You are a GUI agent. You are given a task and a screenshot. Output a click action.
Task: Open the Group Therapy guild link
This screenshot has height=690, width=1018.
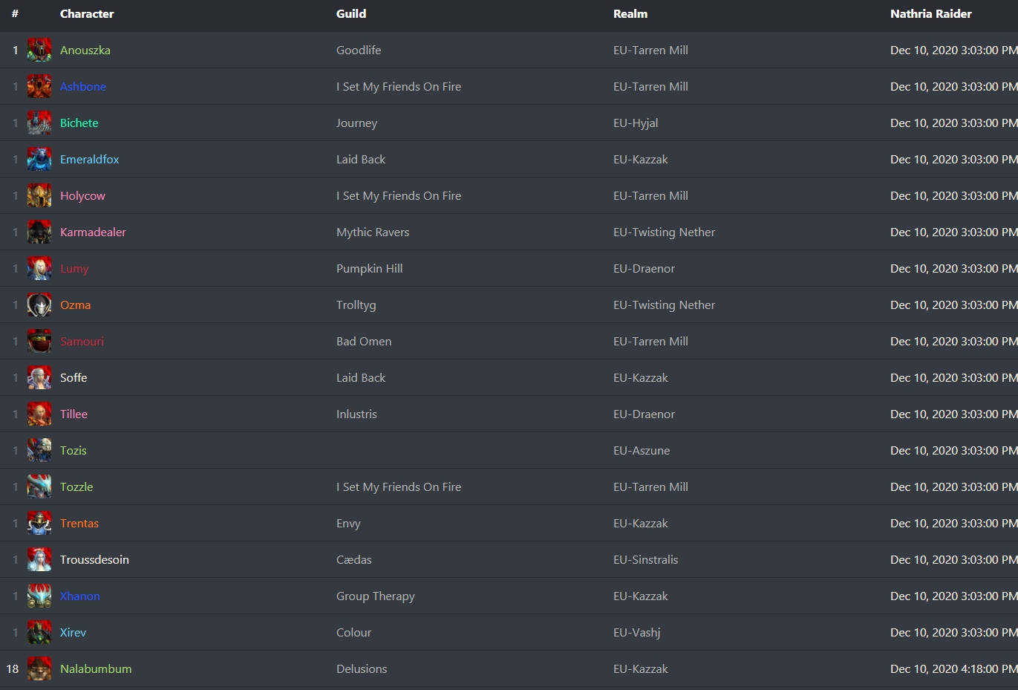coord(376,596)
